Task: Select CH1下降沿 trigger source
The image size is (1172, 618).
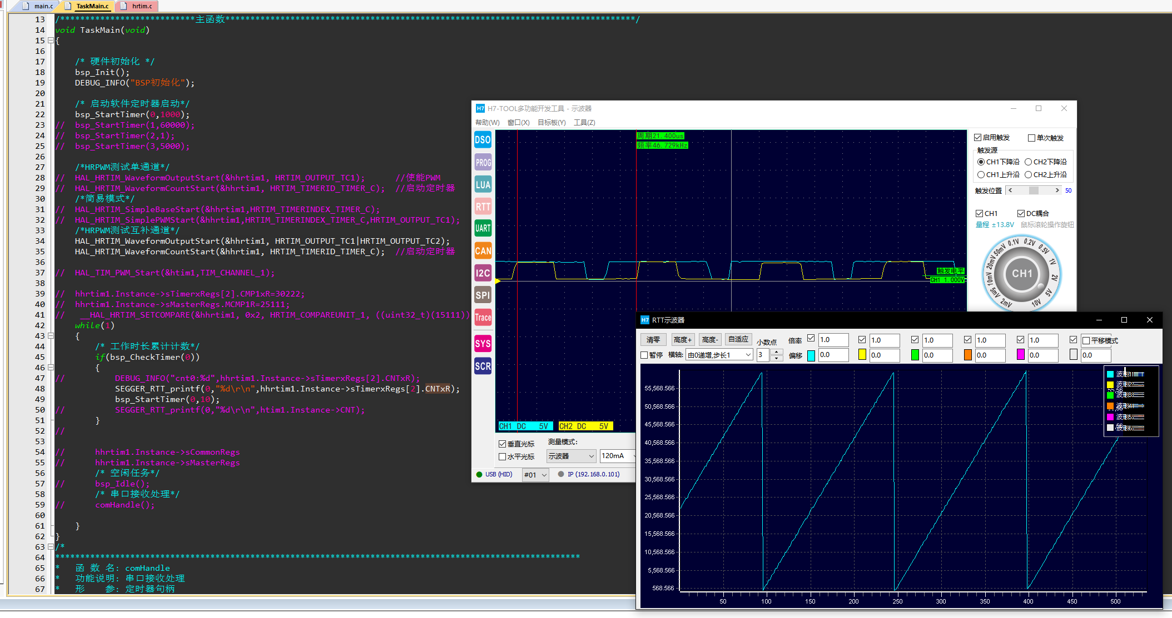Action: pos(981,162)
